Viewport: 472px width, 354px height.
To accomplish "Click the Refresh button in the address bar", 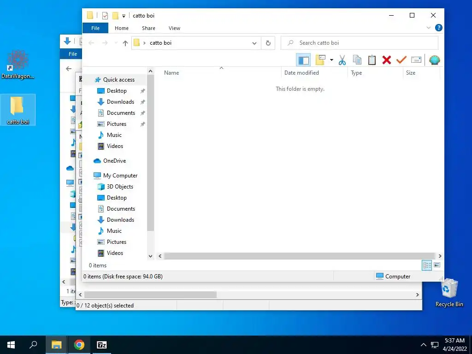I will pyautogui.click(x=268, y=43).
